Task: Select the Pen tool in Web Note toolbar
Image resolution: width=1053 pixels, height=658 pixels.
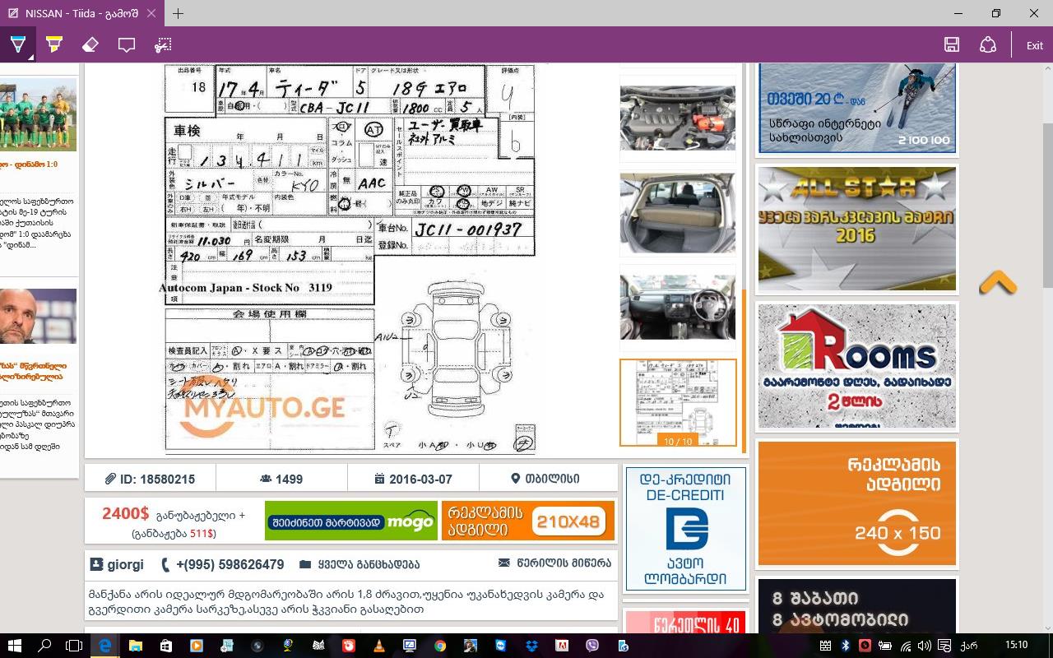Action: [x=18, y=45]
